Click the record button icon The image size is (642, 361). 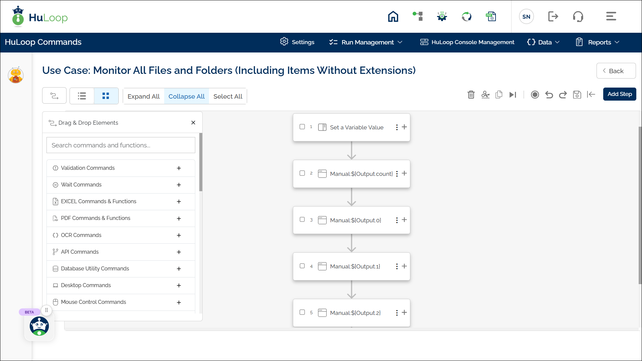click(x=535, y=95)
